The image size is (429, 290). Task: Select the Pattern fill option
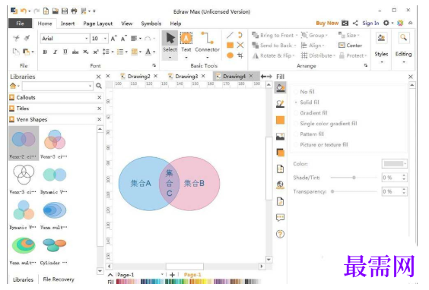pyautogui.click(x=309, y=134)
